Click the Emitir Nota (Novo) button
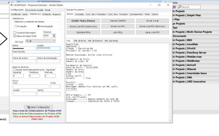This screenshot has width=219, height=136. coord(83,21)
